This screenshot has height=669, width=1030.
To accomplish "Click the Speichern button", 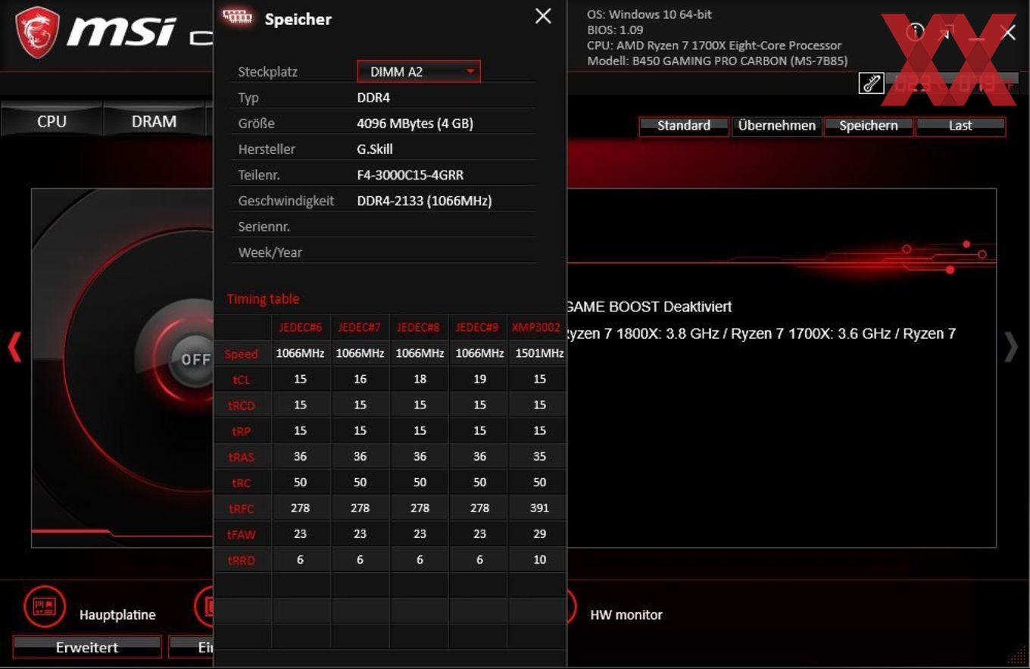I will click(x=869, y=126).
